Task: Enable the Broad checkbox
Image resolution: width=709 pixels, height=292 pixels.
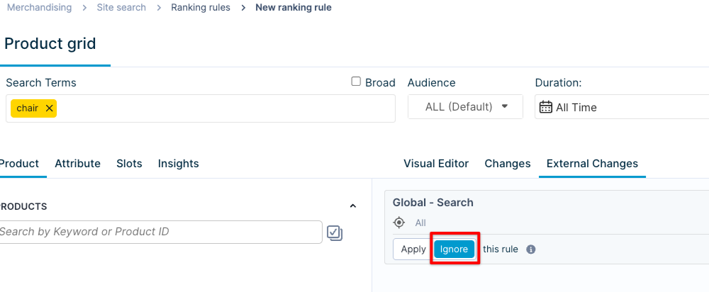Action: click(357, 82)
